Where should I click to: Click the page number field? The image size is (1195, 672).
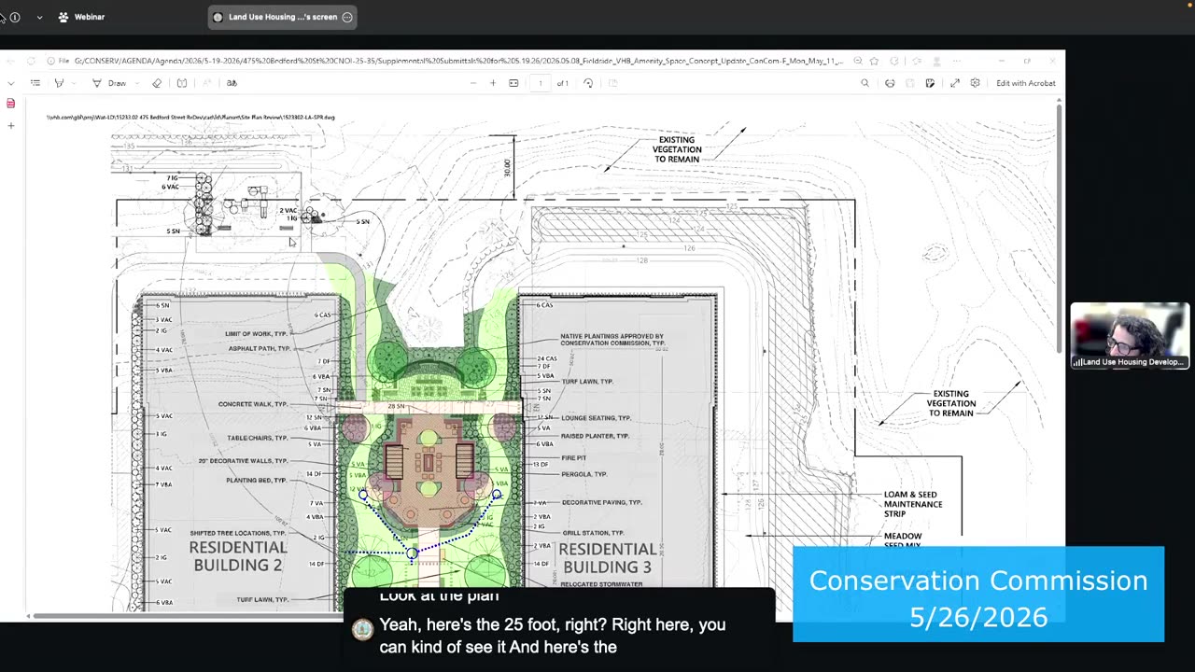[540, 83]
